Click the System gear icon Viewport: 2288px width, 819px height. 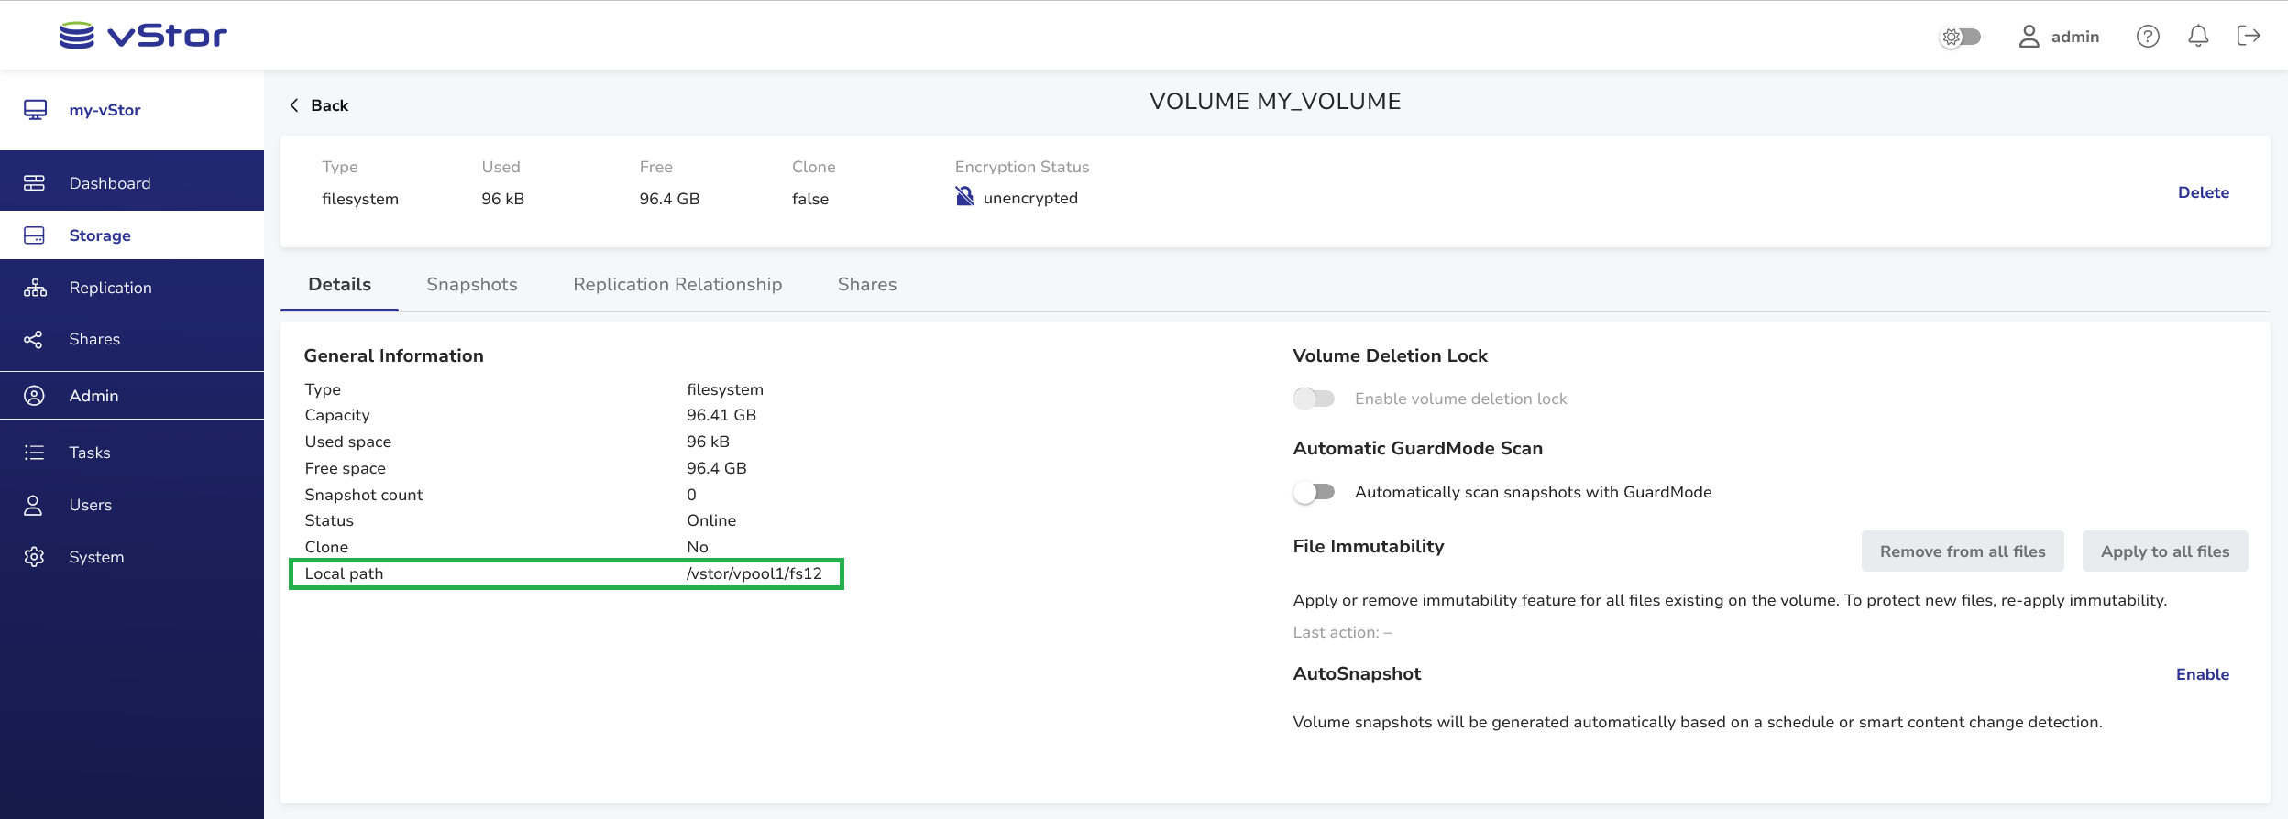click(x=34, y=557)
